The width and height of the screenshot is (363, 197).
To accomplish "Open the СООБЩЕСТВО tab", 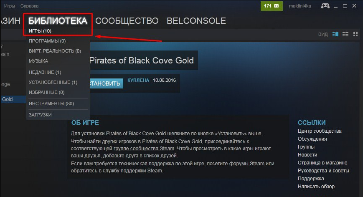I will click(127, 21).
